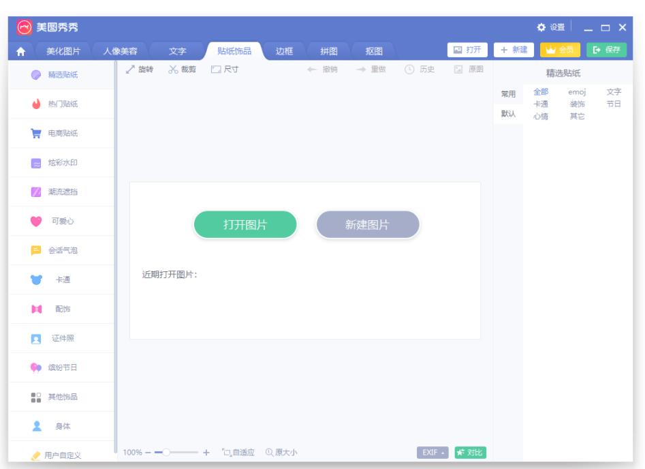Switch to the 边框 tab
Image resolution: width=645 pixels, height=469 pixels.
click(x=285, y=50)
